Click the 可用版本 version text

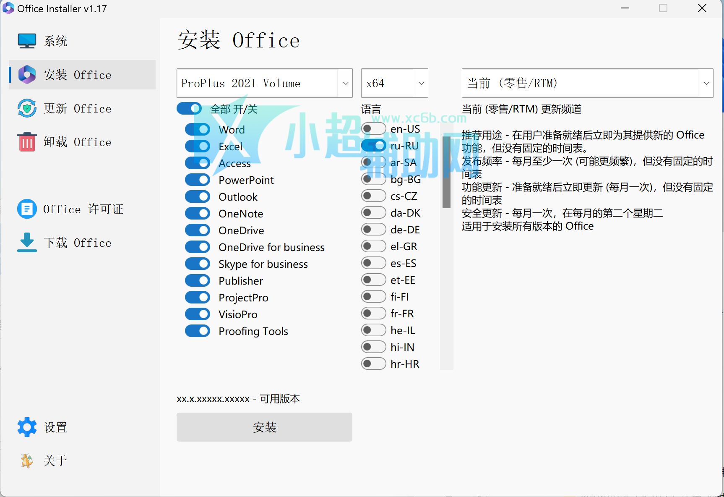(238, 399)
